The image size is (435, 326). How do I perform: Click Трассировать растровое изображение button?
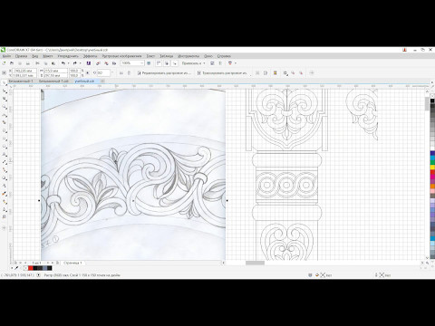click(x=222, y=73)
